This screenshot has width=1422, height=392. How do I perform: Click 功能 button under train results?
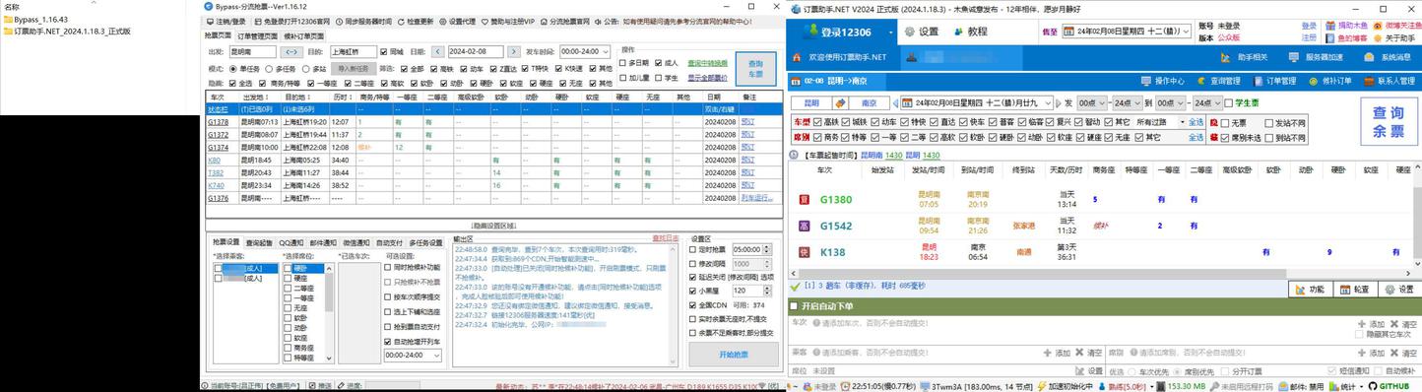[1310, 290]
